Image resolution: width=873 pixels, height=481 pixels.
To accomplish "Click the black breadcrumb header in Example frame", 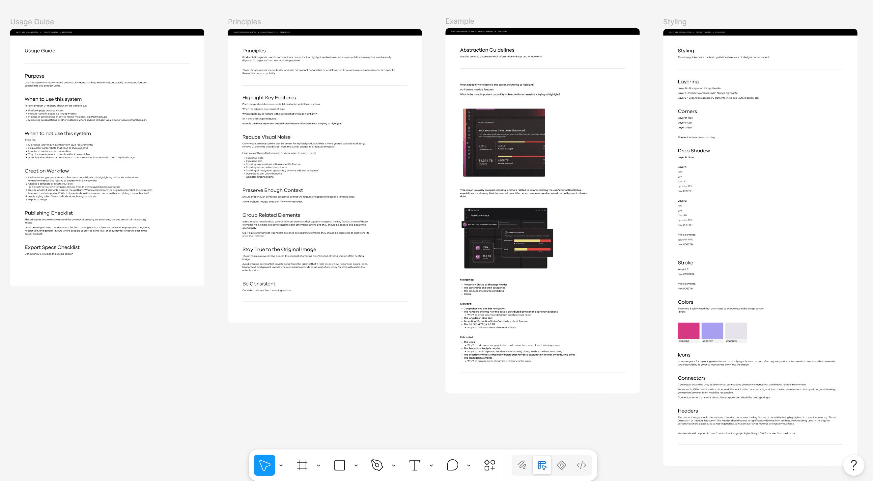I will 542,32.
